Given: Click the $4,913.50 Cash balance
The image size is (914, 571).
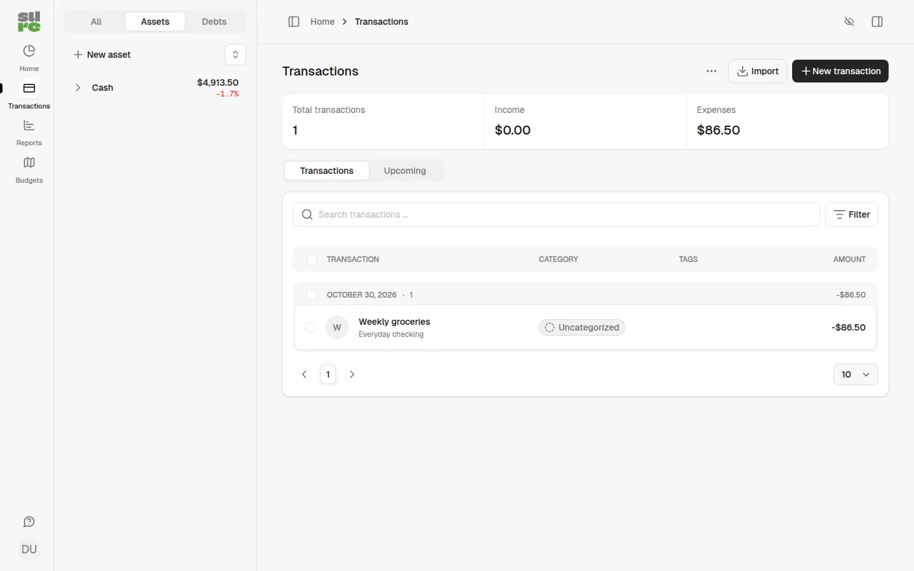Looking at the screenshot, I should click(x=218, y=82).
